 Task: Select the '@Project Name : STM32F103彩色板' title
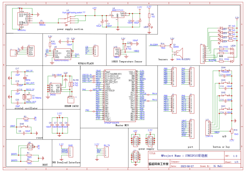pyautogui.click(x=184, y=156)
